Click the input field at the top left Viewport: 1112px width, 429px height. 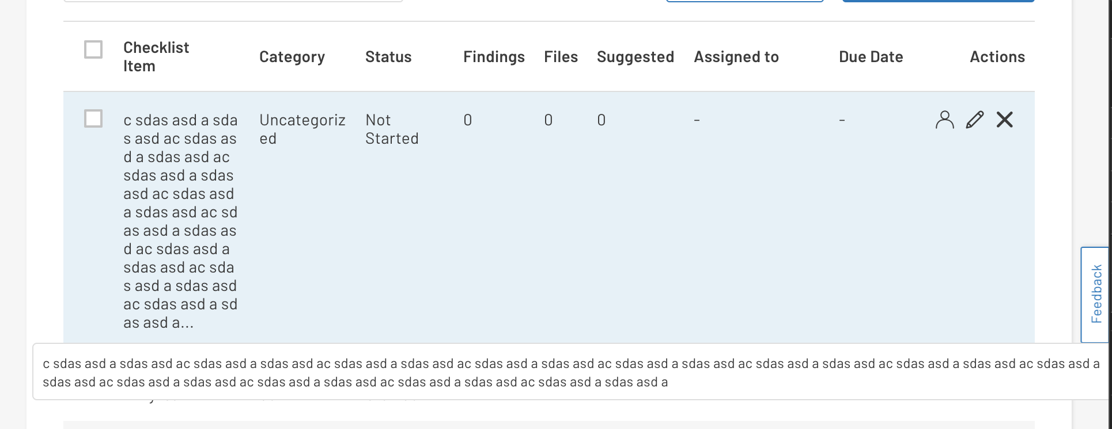click(230, 0)
